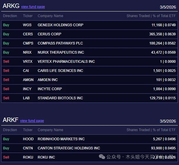Viewport: 179px width, 165px height.
Task: Open ARKG view fund page link
Action: coord(33,7)
